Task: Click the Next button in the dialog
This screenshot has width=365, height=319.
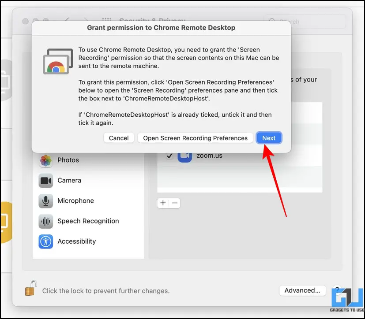Action: [269, 138]
